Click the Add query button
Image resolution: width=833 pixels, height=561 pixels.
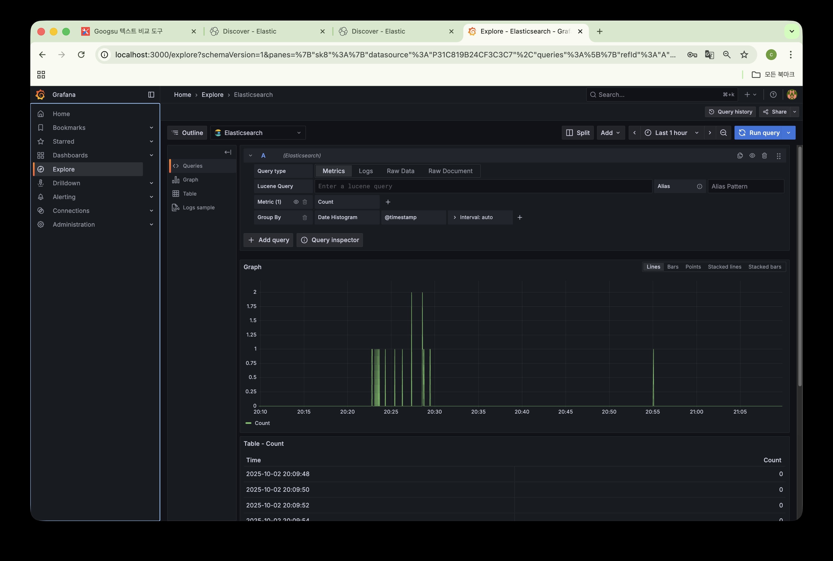268,240
